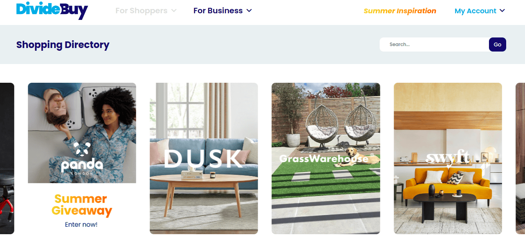Click the GrassWarehouse logo overlay
The height and width of the screenshot is (242, 525).
(324, 158)
